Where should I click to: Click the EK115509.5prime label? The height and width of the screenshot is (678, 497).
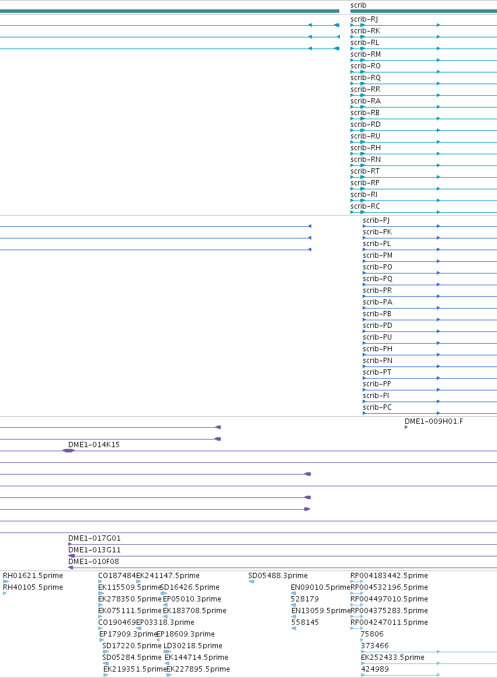click(x=130, y=587)
